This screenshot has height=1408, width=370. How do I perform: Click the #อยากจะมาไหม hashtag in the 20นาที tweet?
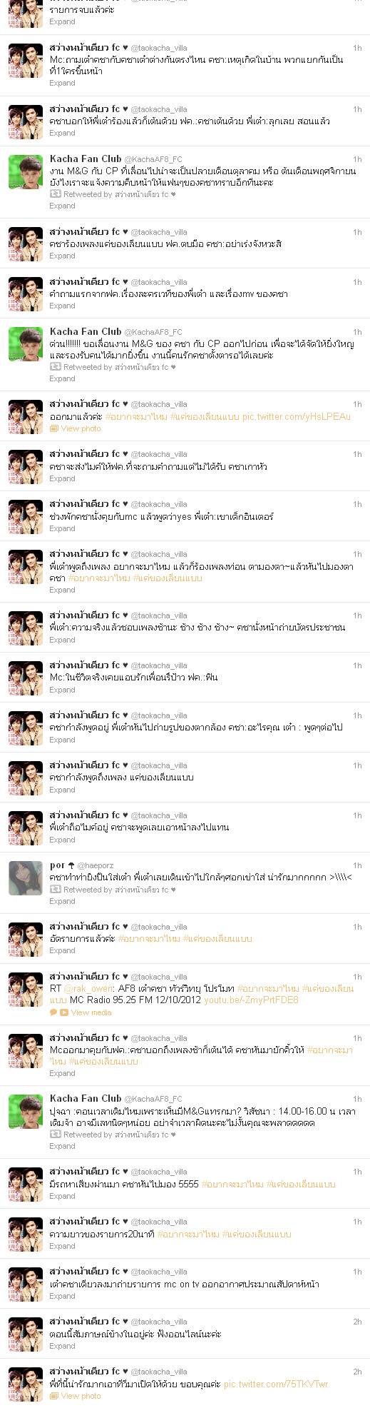point(188,1234)
